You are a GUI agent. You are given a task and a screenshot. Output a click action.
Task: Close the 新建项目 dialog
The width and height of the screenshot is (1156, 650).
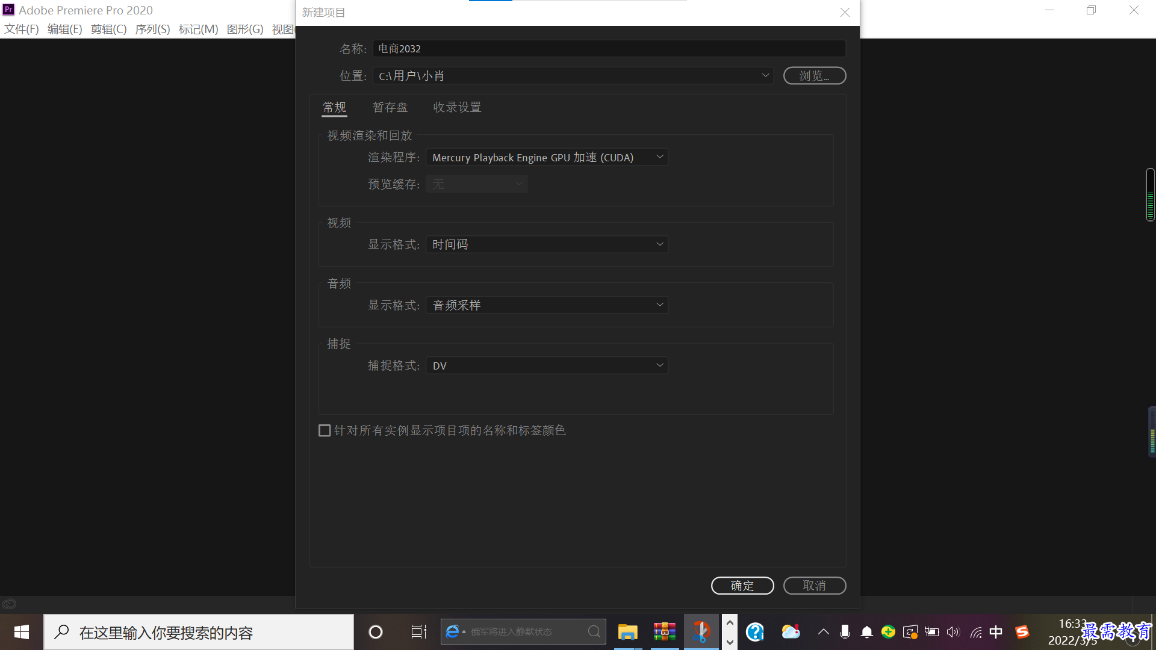(x=845, y=13)
